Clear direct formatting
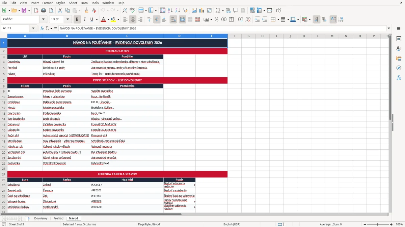This screenshot has width=405, height=227. click(94, 10)
